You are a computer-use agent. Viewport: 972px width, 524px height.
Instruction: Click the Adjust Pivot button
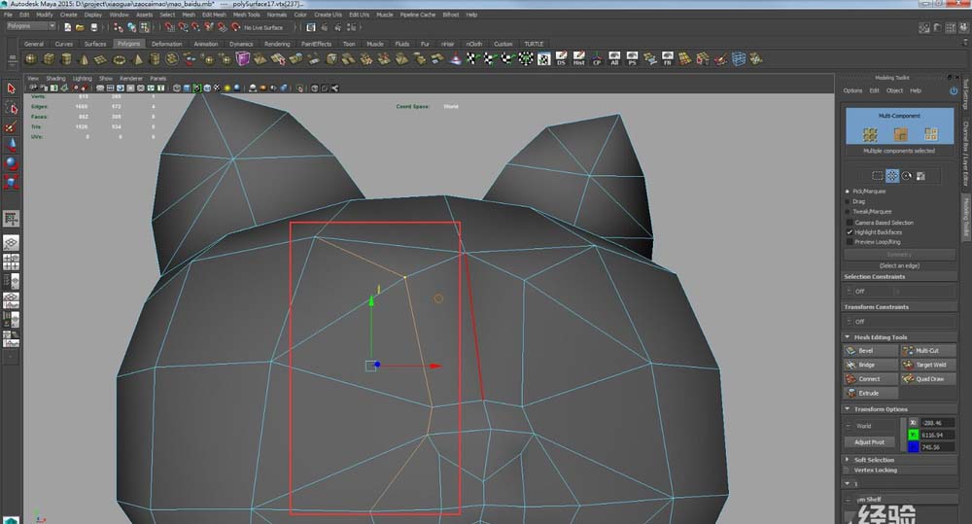click(x=869, y=442)
